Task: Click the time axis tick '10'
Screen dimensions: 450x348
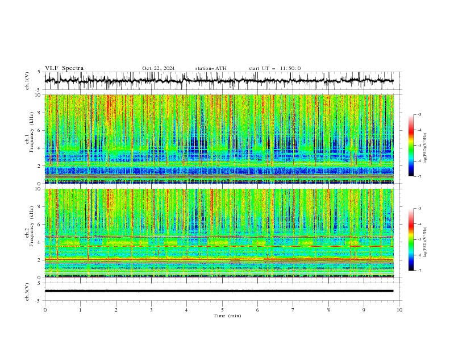Action: tap(399, 310)
